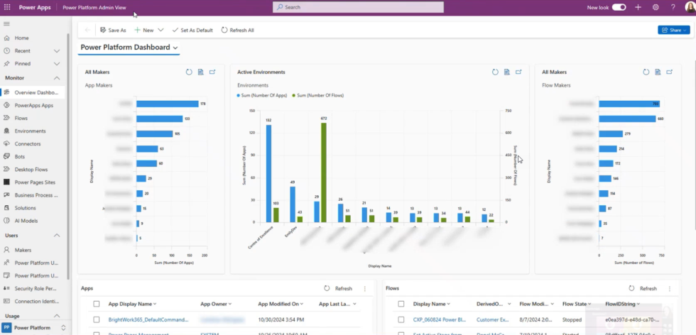
Task: Open the Power Platform Dashboard dropdown
Action: point(175,48)
